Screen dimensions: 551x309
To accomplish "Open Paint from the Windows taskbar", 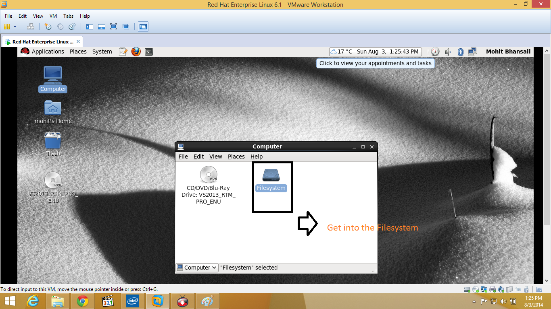I will 207,301.
